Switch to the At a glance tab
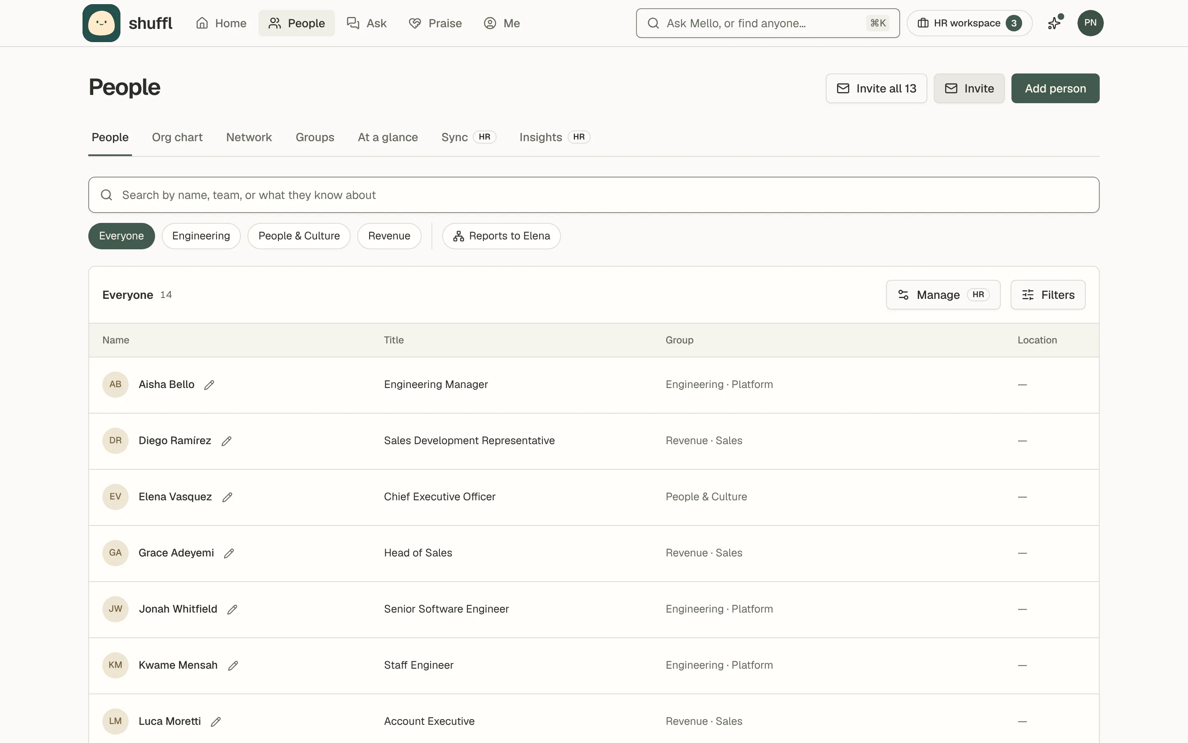1188x743 pixels. click(388, 137)
